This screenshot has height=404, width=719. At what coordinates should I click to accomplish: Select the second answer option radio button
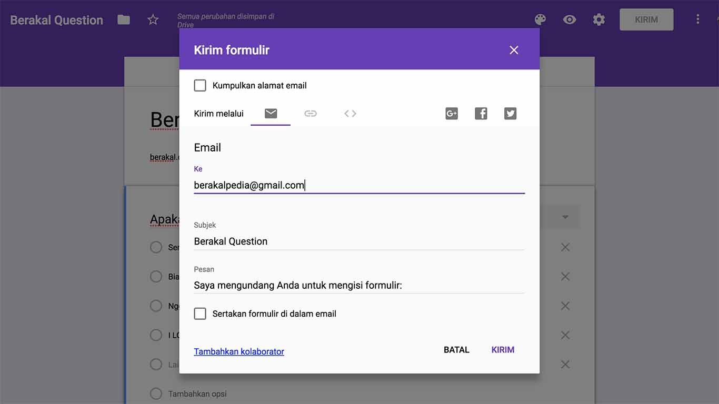pyautogui.click(x=156, y=277)
